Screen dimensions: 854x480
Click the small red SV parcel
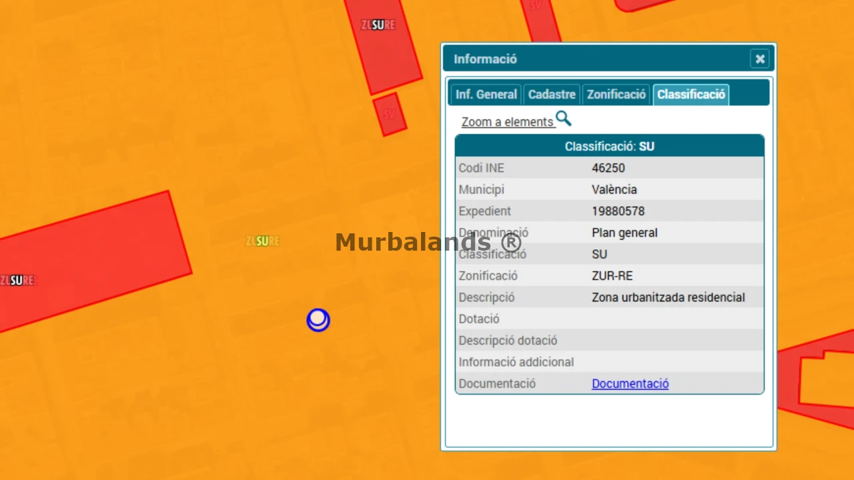pyautogui.click(x=390, y=114)
